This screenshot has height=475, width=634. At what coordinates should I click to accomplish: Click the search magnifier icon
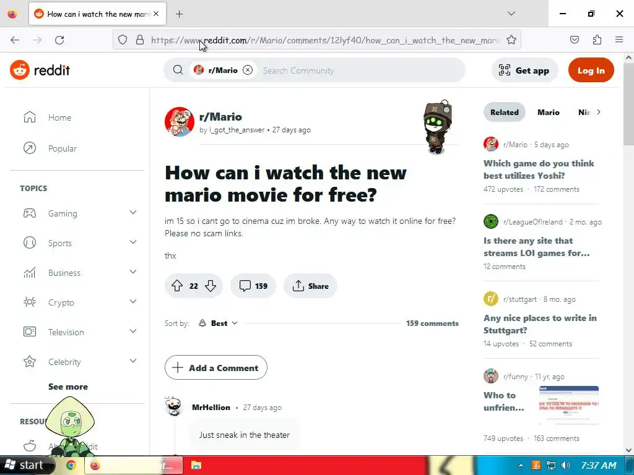178,70
